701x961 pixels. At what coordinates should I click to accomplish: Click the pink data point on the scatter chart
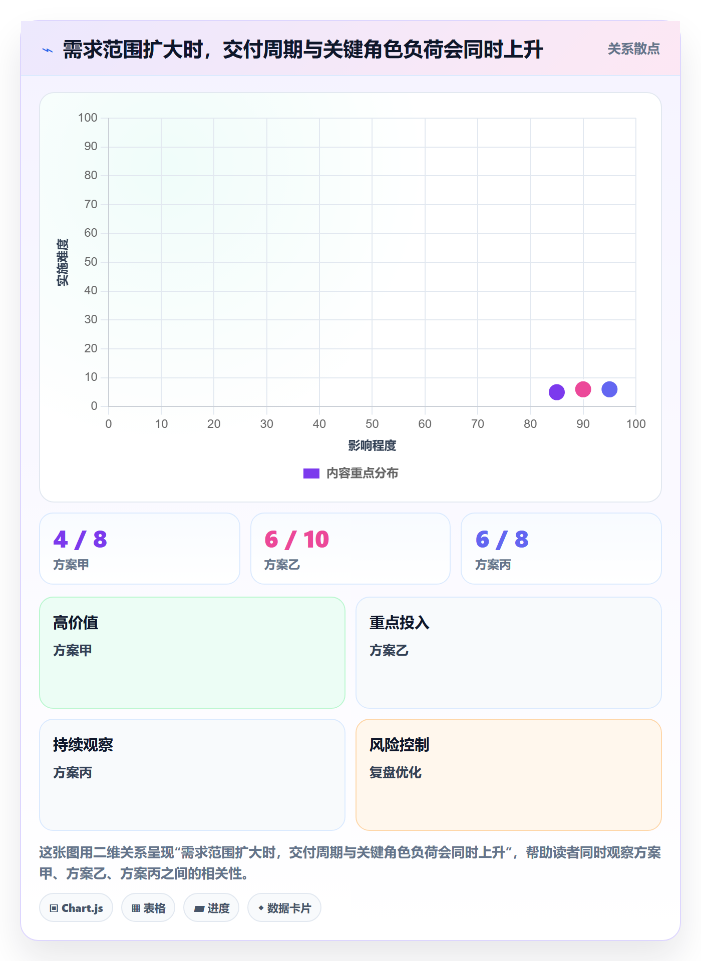(x=583, y=389)
